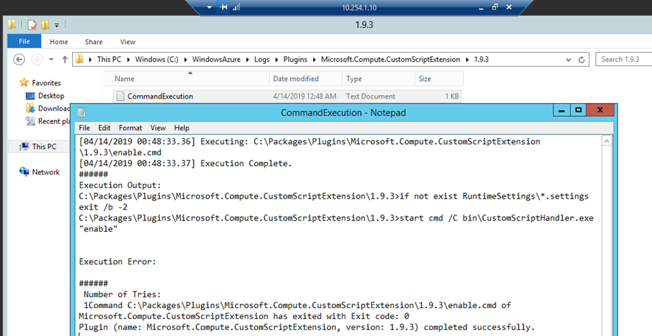Expand breadcrumb arrow after WindowsAzure
This screenshot has height=336, width=652.
[247, 60]
